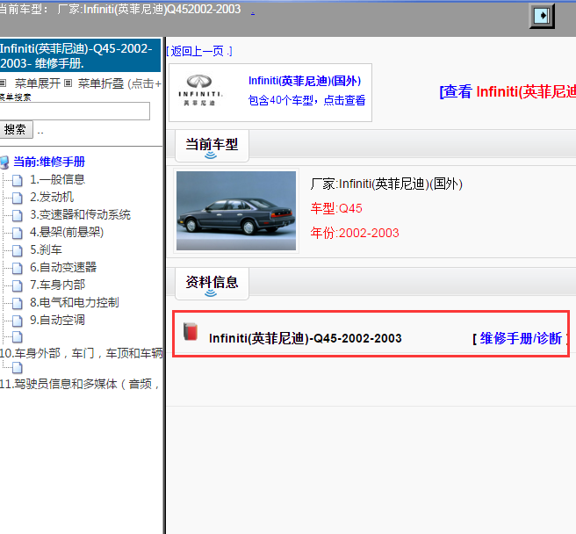
Task: Click page icon for 9.自动空调
Action: click(x=18, y=321)
